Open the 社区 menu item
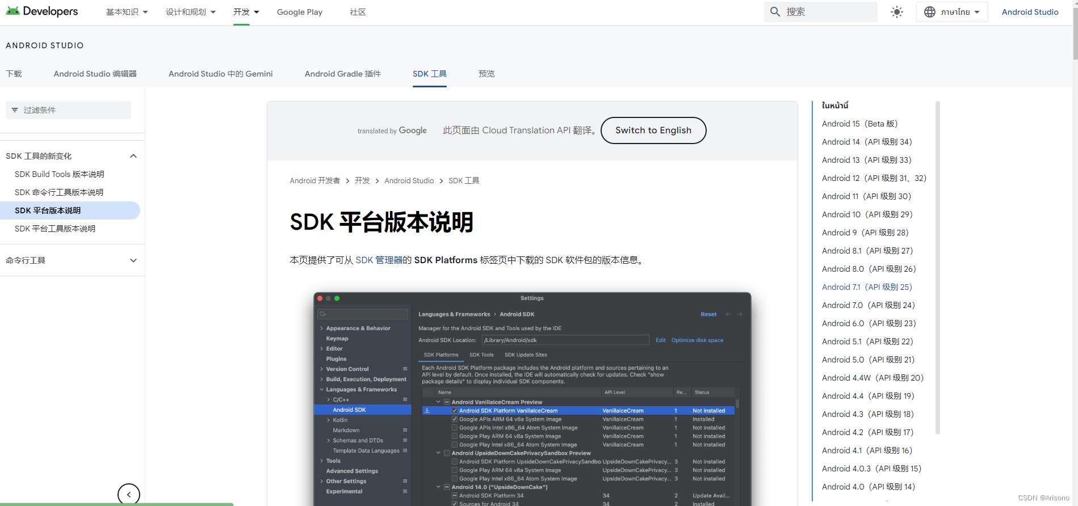 pyautogui.click(x=358, y=12)
